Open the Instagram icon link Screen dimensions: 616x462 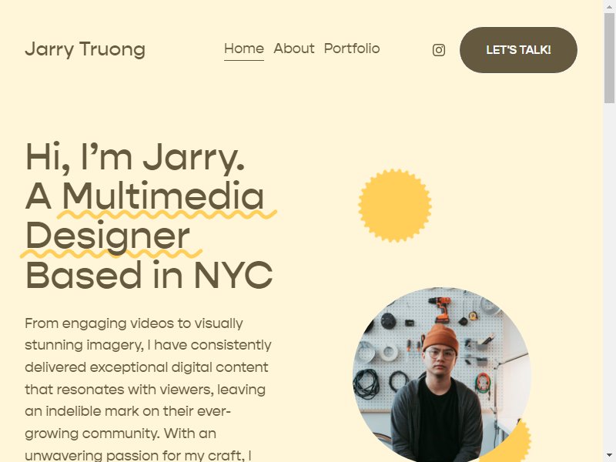tap(438, 50)
